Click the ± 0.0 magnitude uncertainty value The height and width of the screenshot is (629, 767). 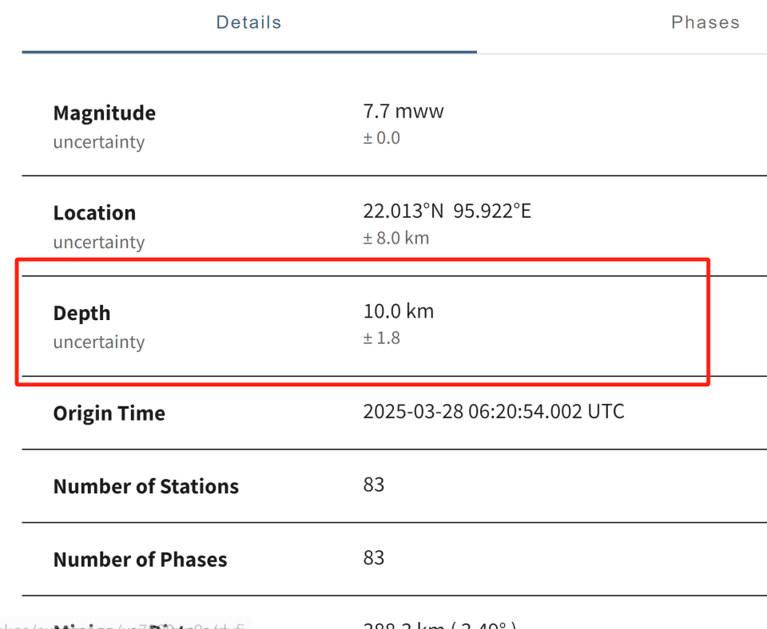[x=381, y=138]
